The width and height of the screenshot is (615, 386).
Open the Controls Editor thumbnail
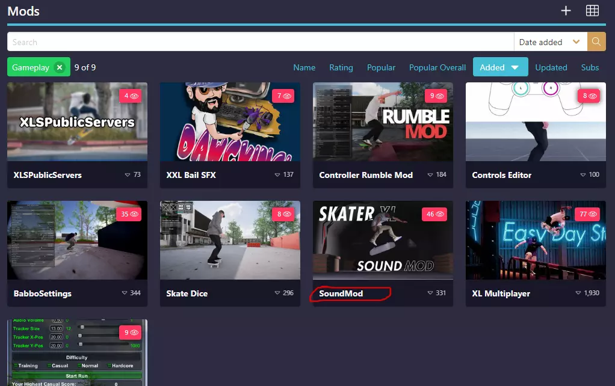click(536, 122)
